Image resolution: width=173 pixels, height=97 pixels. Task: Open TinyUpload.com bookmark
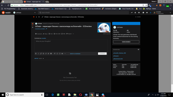coord(76,9)
